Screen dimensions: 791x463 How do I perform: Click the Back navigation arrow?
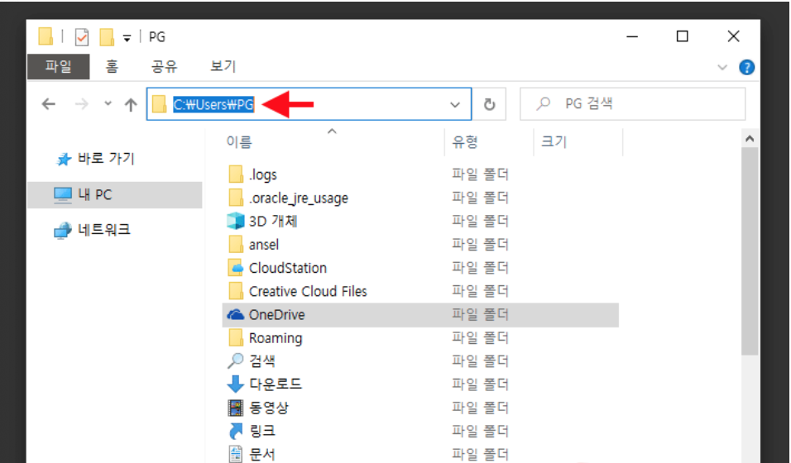point(49,104)
